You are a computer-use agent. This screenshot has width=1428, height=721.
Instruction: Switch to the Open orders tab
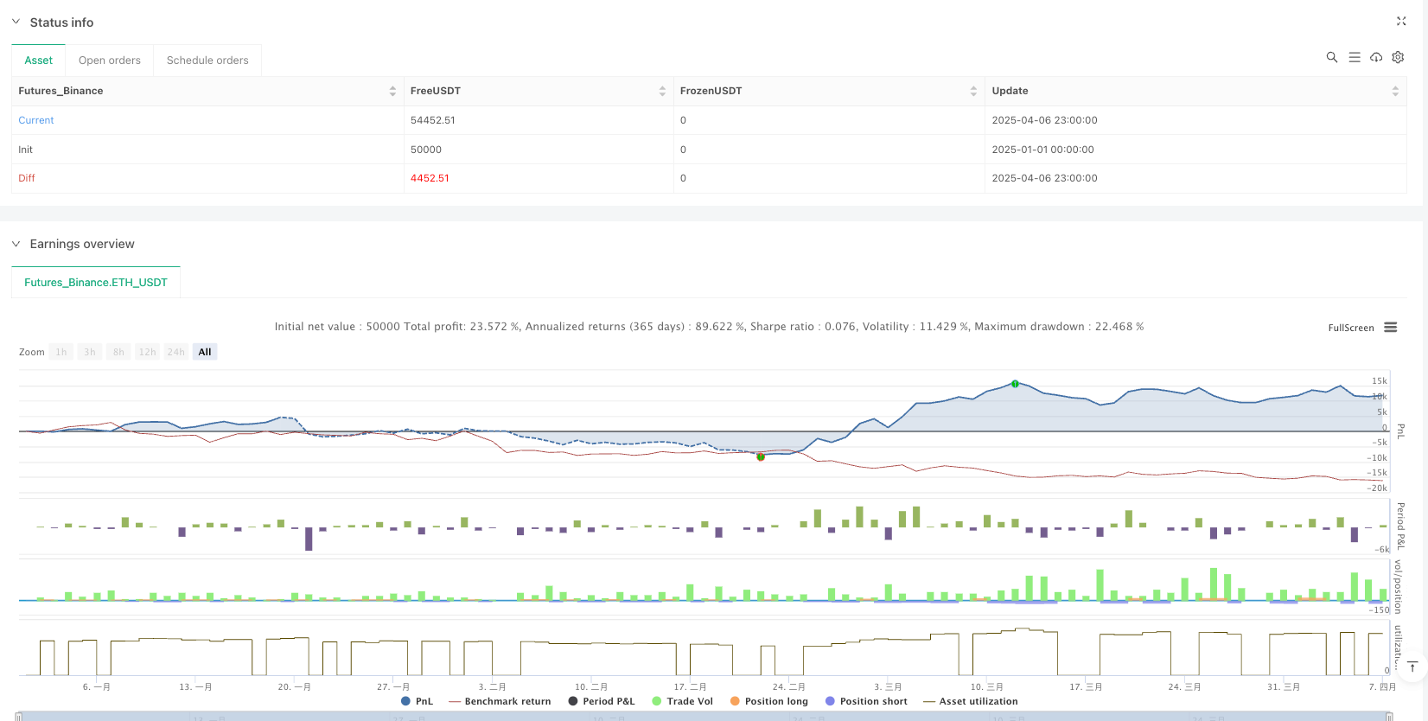[109, 61]
